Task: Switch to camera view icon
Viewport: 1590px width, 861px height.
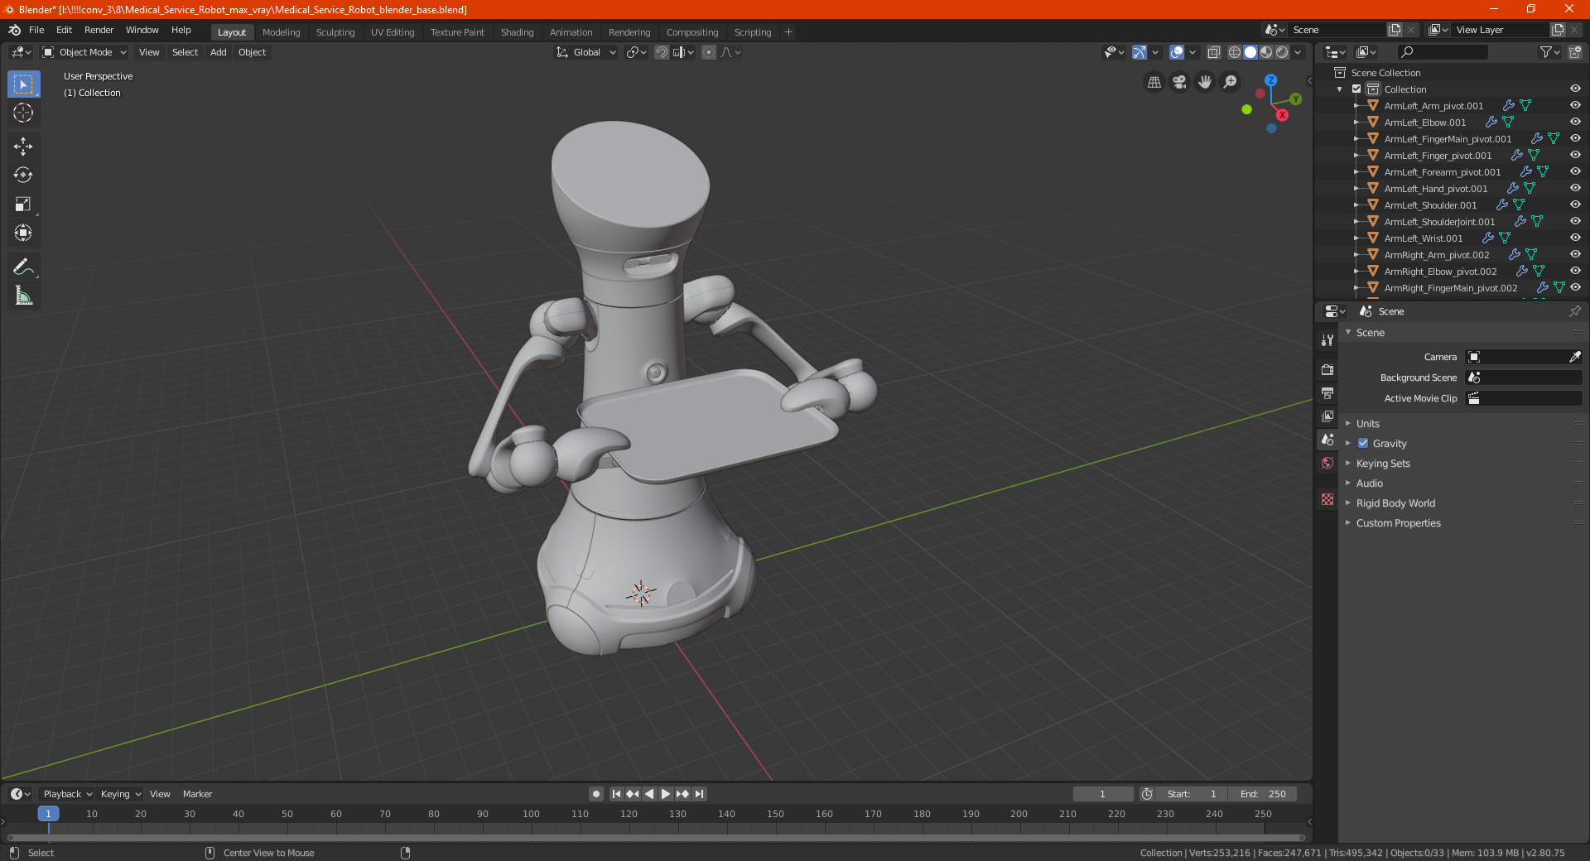Action: point(1179,82)
